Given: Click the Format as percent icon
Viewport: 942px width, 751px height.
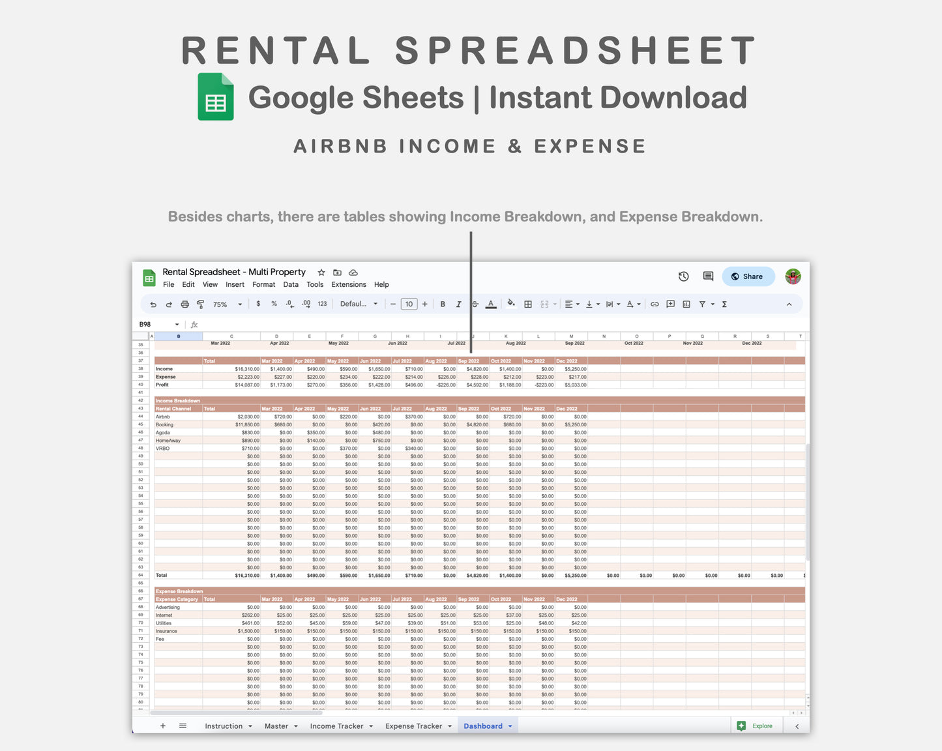Looking at the screenshot, I should 274,304.
